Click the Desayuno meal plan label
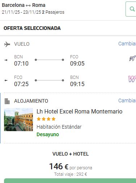This screenshot has height=183, width=136. click(48, 134)
